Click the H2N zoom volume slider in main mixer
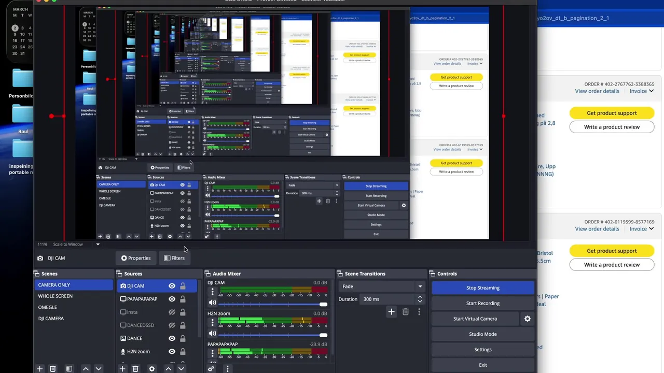 tap(273, 335)
